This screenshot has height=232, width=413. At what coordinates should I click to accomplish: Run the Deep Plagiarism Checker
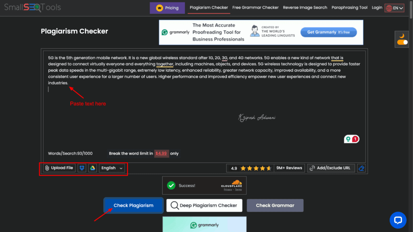[204, 205]
